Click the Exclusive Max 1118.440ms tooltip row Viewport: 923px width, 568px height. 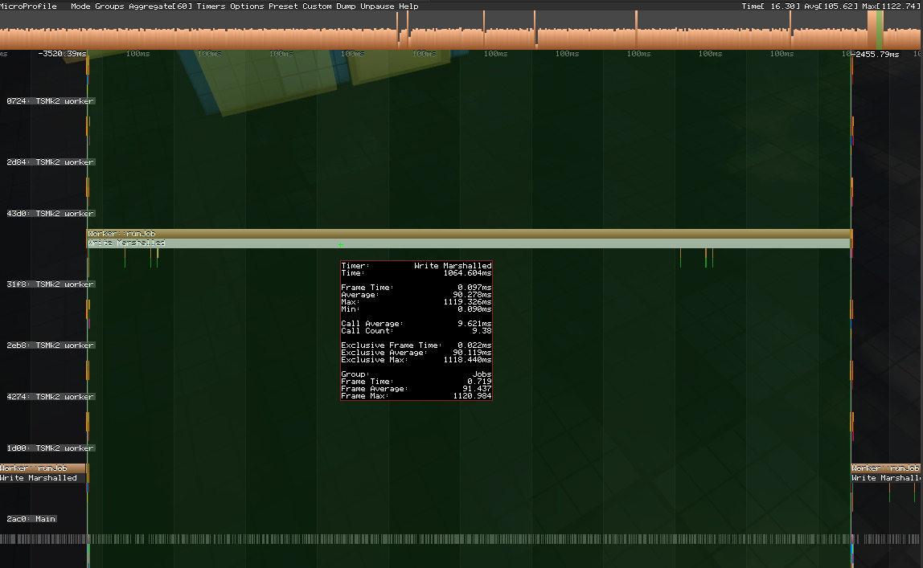[416, 359]
